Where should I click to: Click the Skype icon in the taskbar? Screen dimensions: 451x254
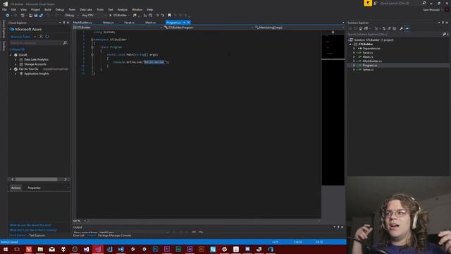coord(213,249)
